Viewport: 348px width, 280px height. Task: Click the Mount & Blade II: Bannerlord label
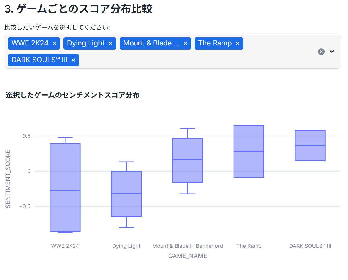pos(188,246)
